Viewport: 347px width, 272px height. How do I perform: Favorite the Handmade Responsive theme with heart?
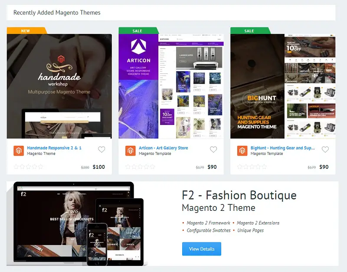point(101,150)
